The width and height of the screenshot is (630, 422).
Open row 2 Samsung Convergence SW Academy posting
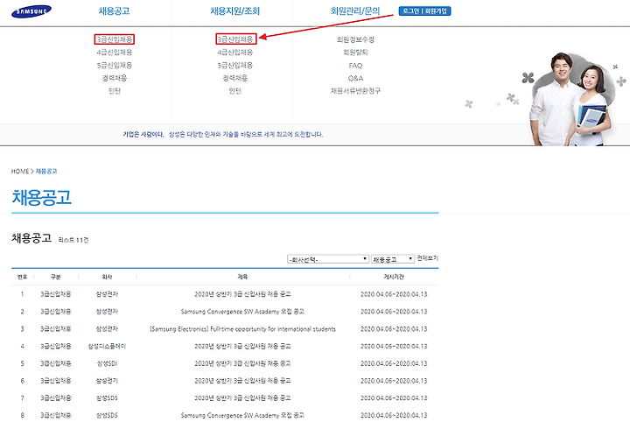(242, 312)
